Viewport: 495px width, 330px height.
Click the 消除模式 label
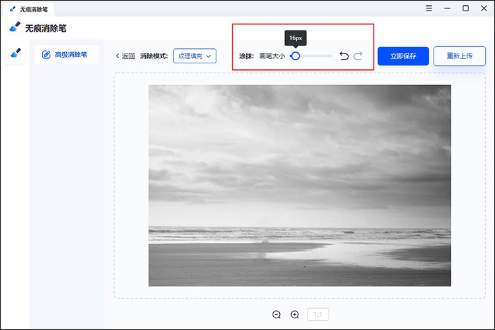154,56
